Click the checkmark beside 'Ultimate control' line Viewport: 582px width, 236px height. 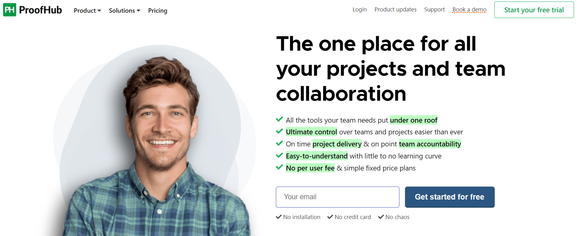point(279,131)
